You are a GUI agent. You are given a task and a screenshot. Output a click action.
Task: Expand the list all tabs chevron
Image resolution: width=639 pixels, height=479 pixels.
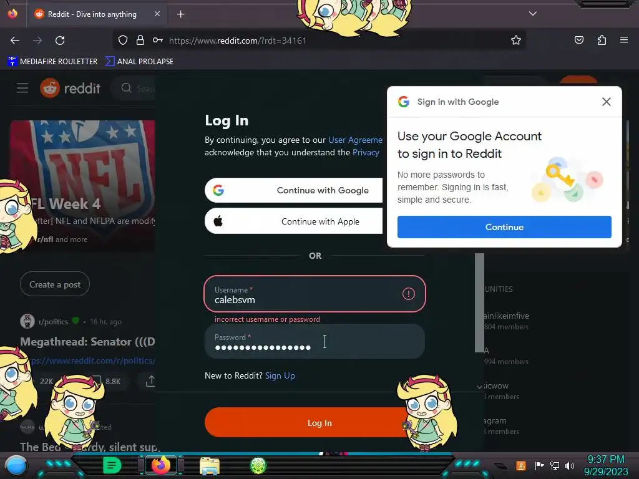(533, 14)
